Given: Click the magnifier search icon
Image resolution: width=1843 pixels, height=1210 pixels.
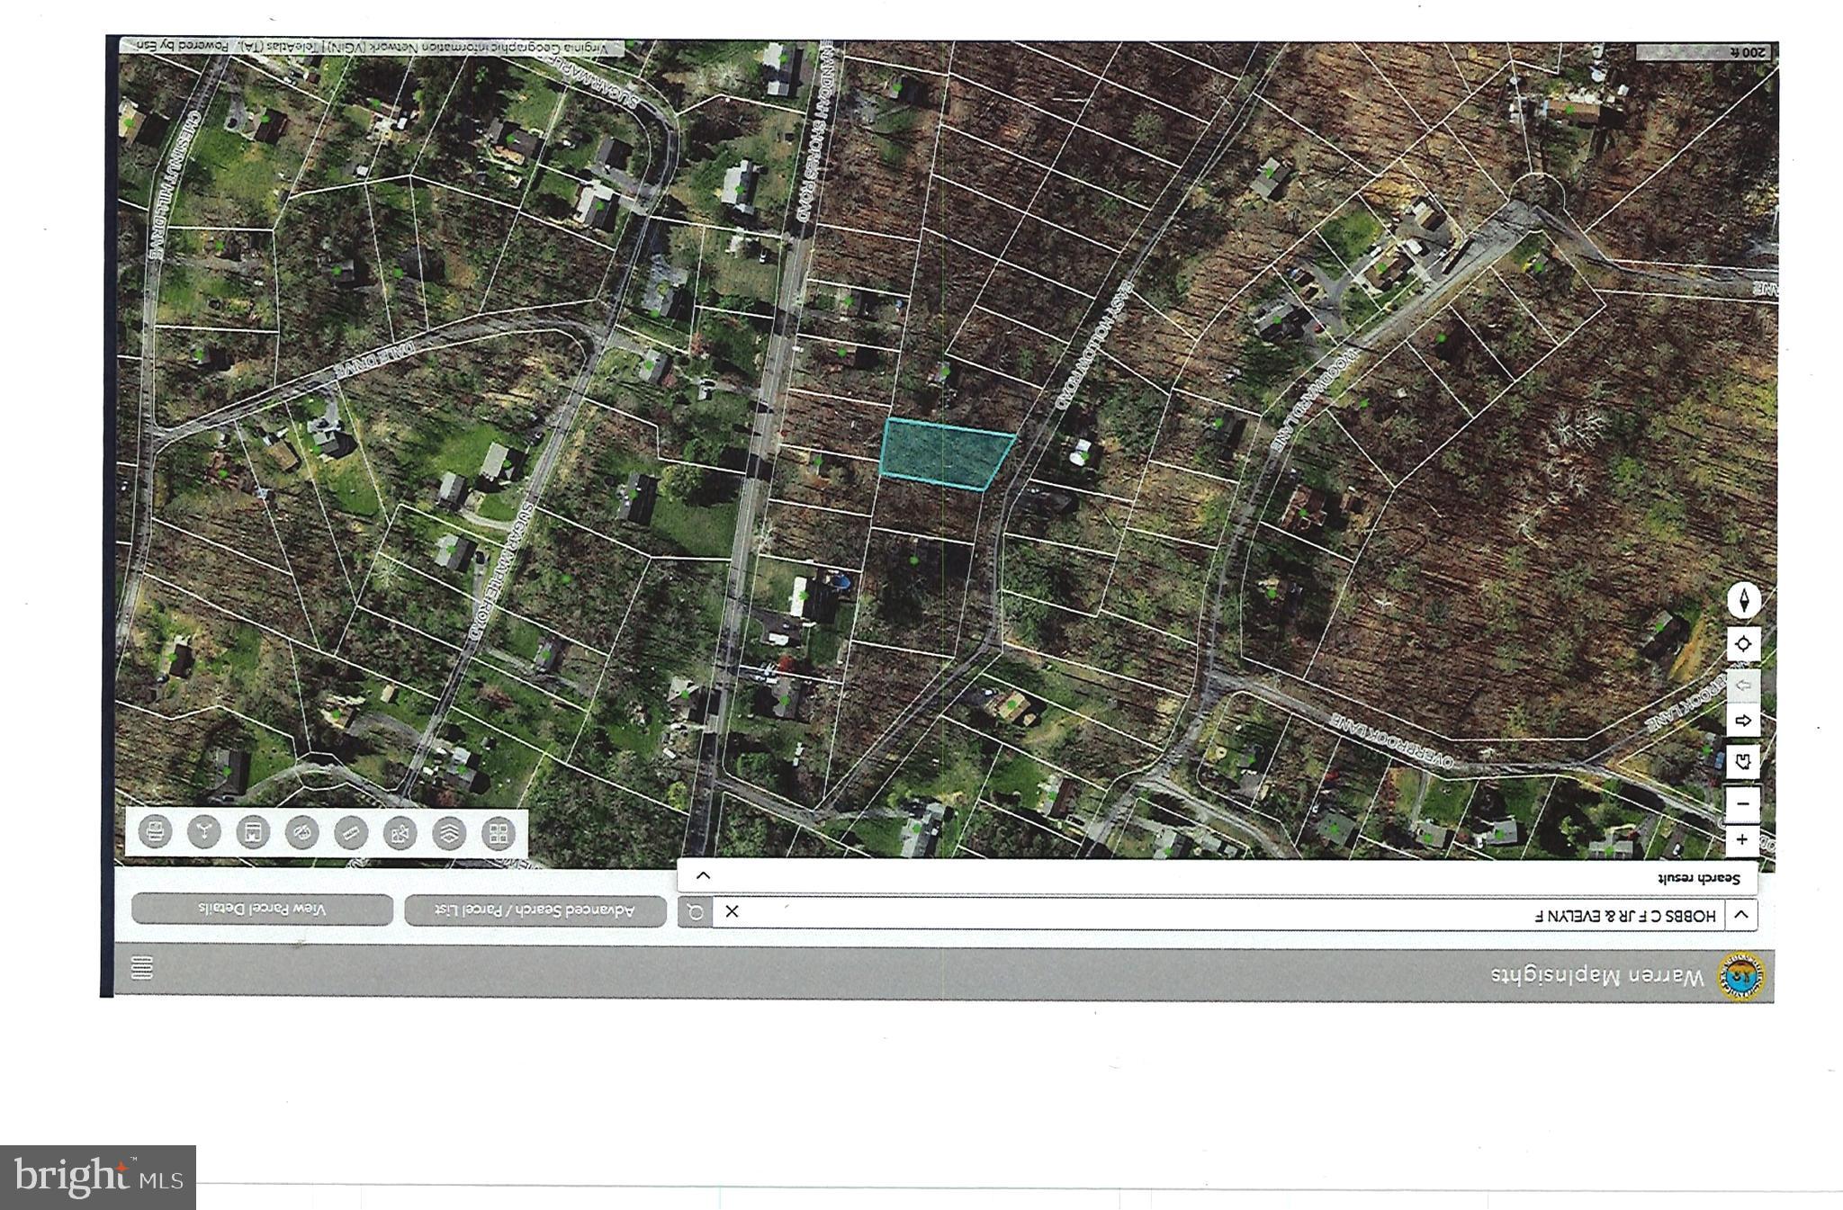Looking at the screenshot, I should (695, 912).
